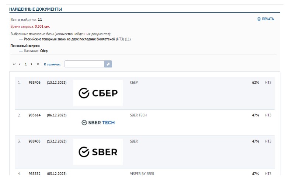292x186 pixels.
Task: Open document number 985532
Action: click(x=34, y=173)
